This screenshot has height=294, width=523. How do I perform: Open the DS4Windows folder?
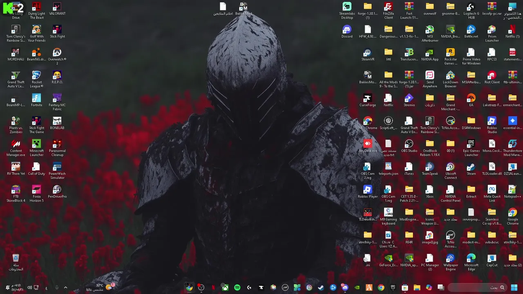(471, 123)
